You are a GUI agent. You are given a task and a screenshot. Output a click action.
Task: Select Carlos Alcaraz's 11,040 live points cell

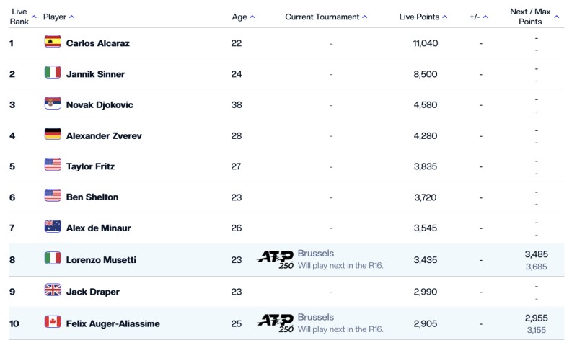point(426,43)
